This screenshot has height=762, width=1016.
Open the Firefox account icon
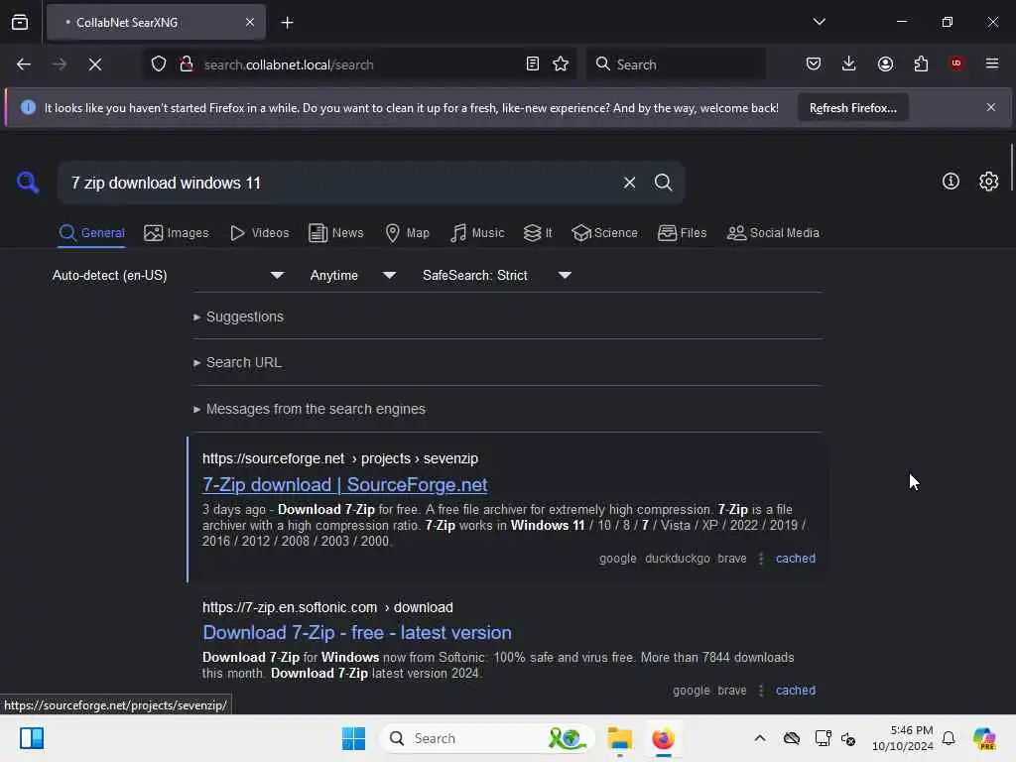pyautogui.click(x=885, y=63)
